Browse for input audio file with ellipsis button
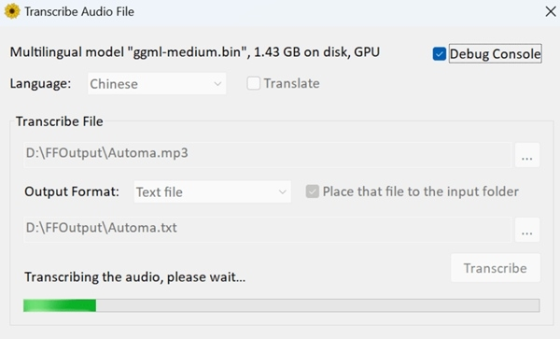The image size is (560, 339). pyautogui.click(x=527, y=155)
